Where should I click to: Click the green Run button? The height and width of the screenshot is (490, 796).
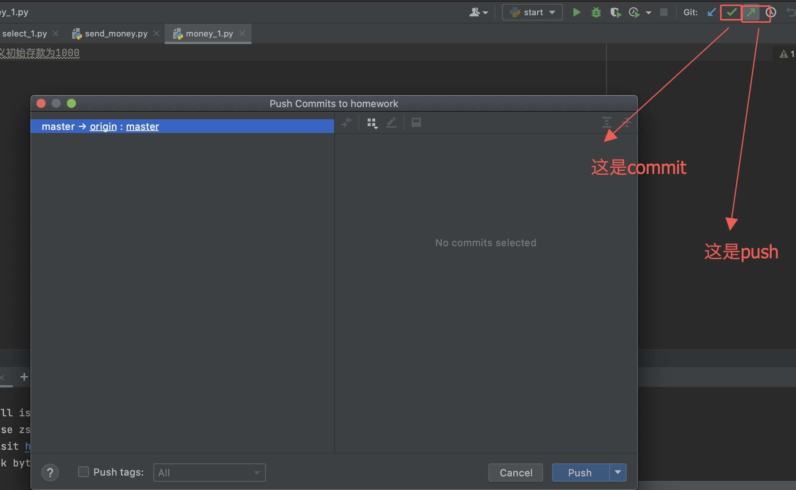[x=576, y=13]
